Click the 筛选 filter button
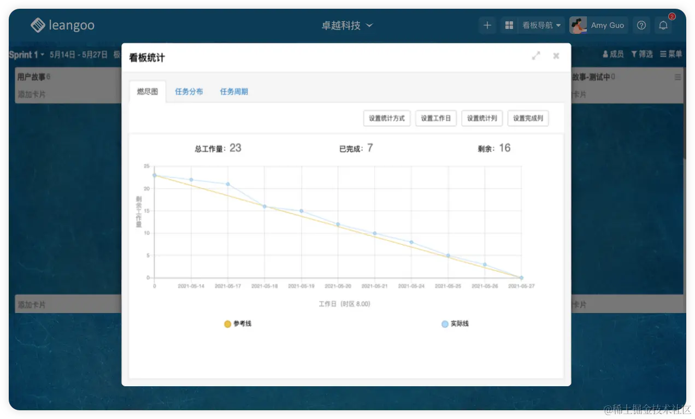Image resolution: width=695 pixels, height=419 pixels. (x=642, y=54)
